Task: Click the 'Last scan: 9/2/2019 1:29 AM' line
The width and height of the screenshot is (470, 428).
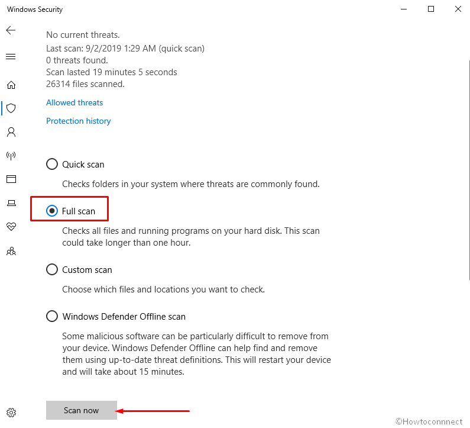Action: pos(125,49)
